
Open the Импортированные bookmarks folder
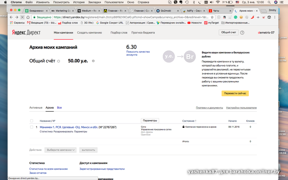(235, 23)
